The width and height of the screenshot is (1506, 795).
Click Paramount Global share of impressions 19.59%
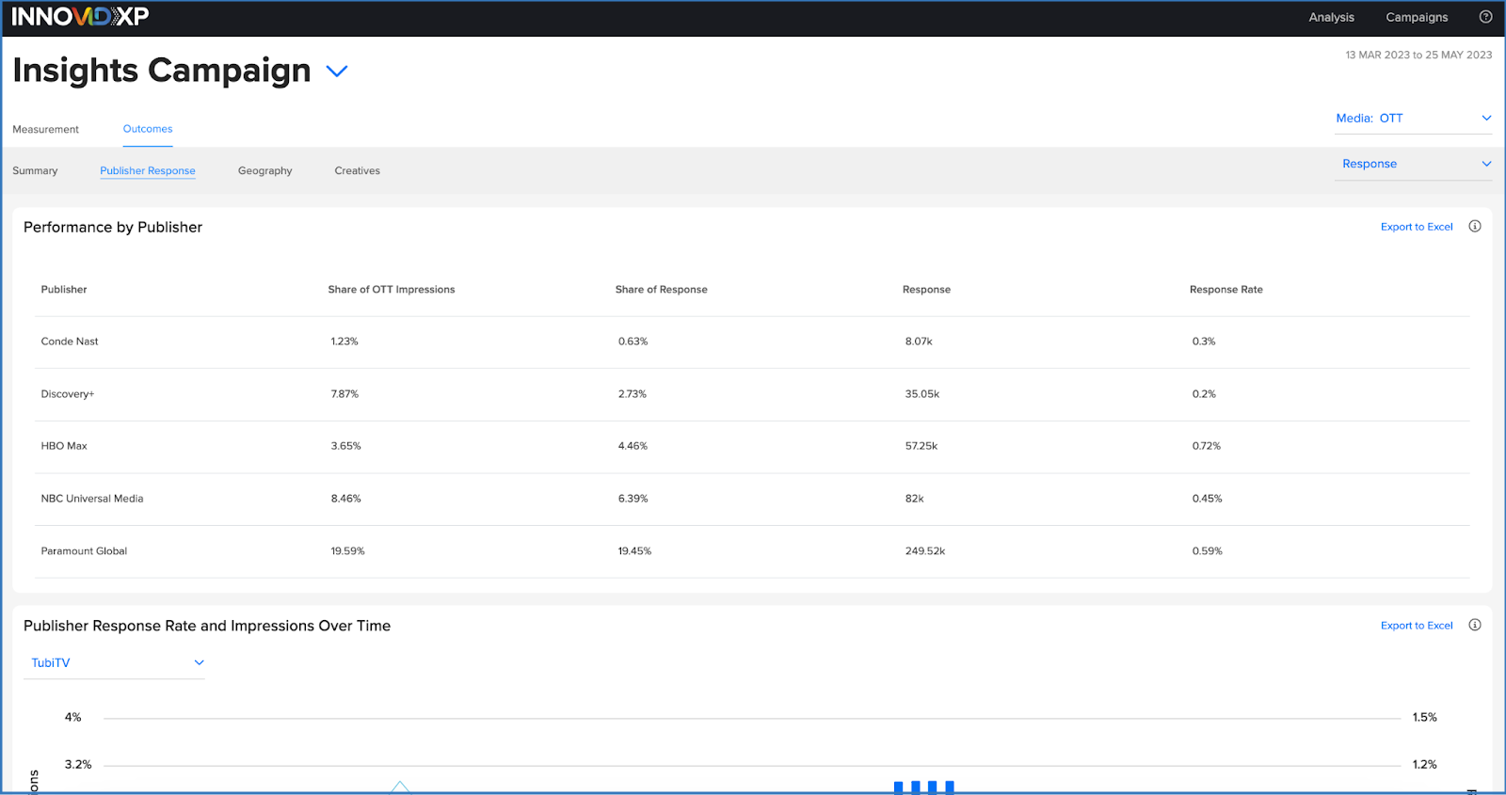click(347, 551)
